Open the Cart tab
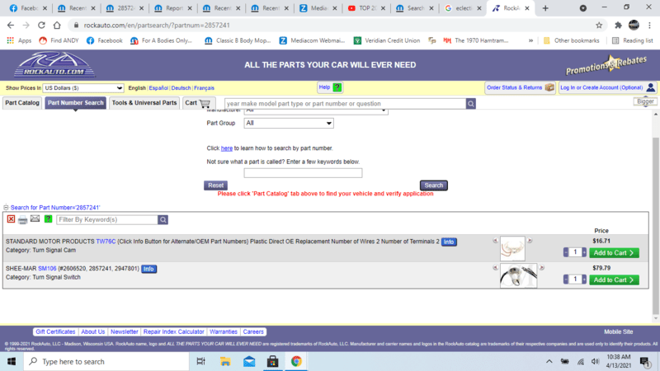660x371 pixels. coord(197,103)
